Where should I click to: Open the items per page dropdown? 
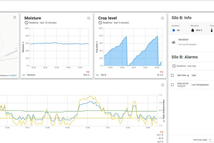pyautogui.click(x=210, y=140)
